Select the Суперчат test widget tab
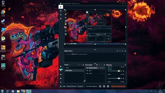The width and height of the screenshot is (165, 93). tap(80, 86)
